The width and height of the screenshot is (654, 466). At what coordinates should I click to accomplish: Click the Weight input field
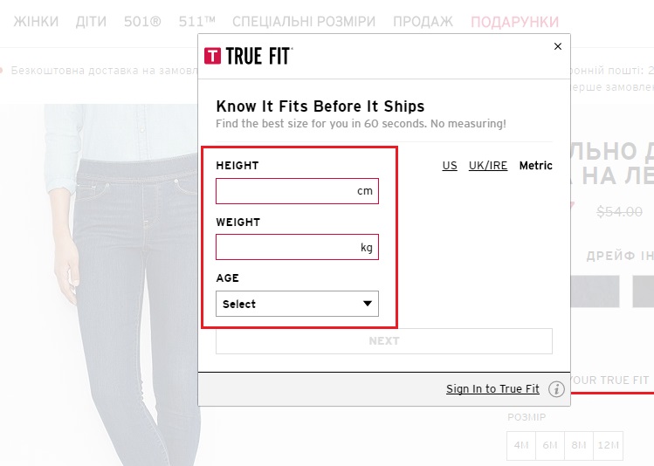[297, 248]
